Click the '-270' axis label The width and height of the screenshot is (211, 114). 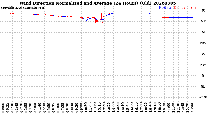coord(203,97)
